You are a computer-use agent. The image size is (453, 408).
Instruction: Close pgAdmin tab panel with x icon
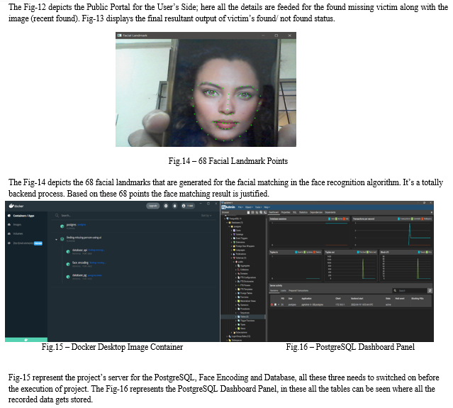(432, 212)
